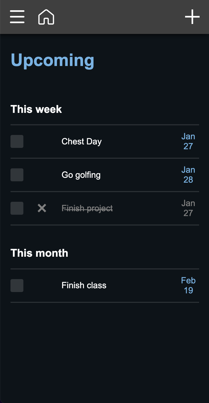Add a new task with the plus icon
The height and width of the screenshot is (403, 209).
(x=192, y=17)
